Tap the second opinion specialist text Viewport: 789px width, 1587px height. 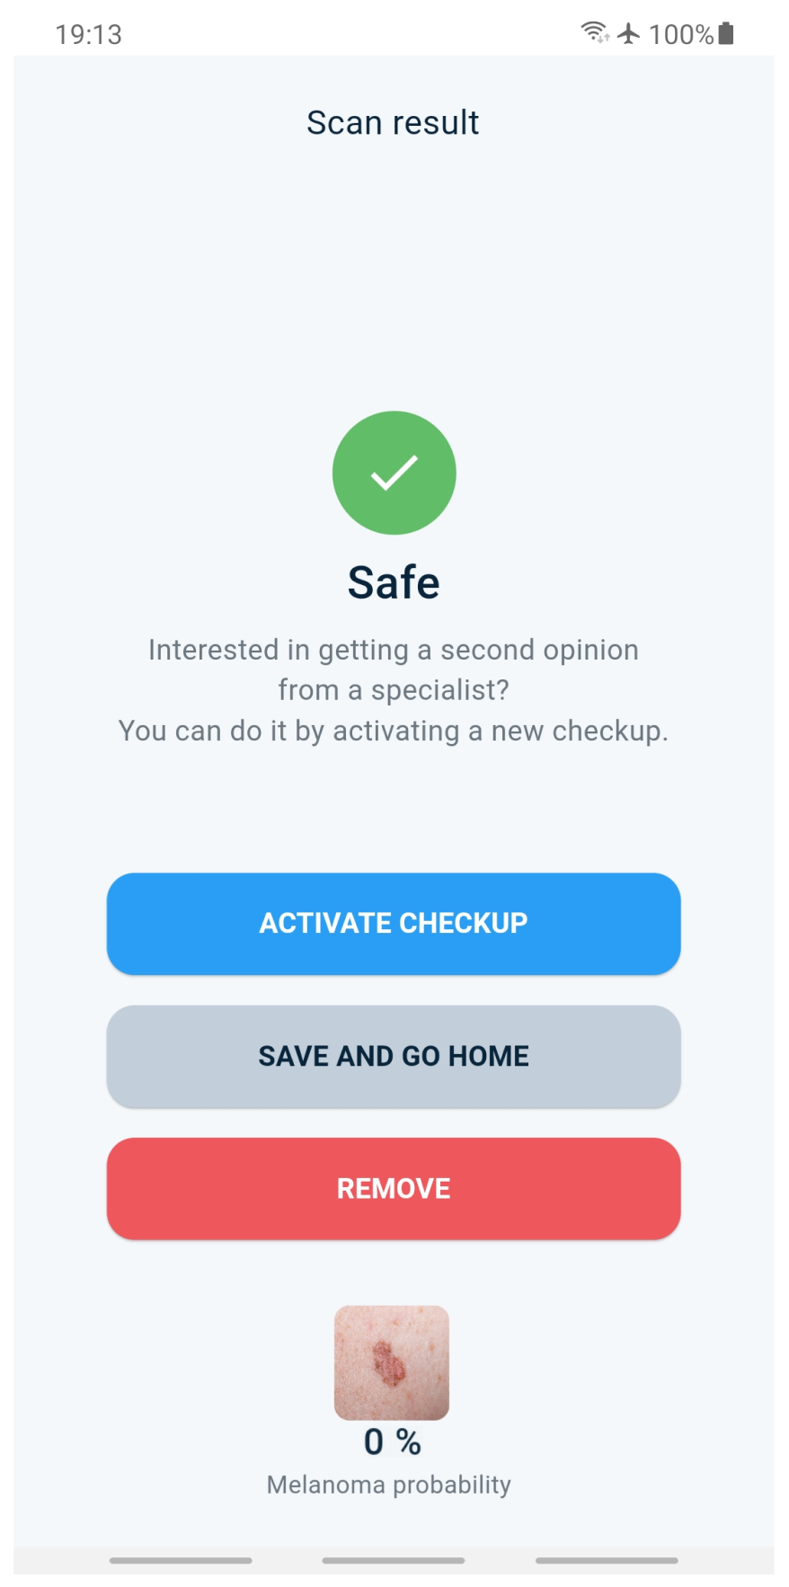pos(394,650)
